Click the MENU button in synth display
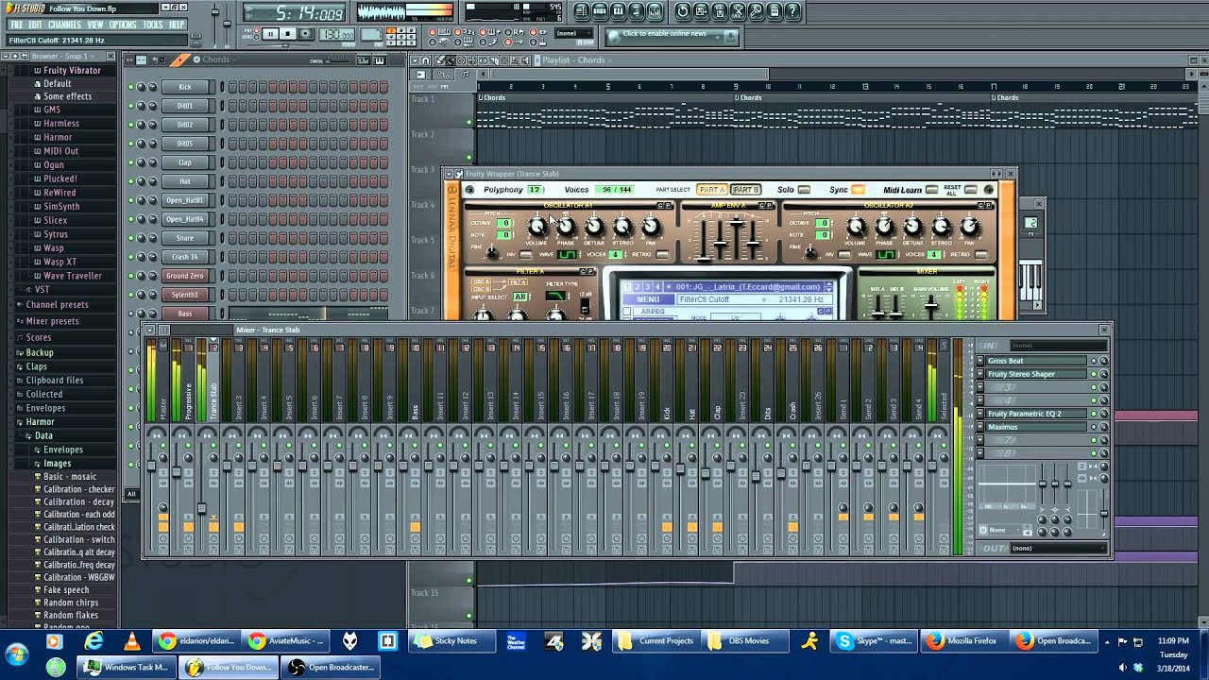The height and width of the screenshot is (680, 1209). click(x=648, y=299)
